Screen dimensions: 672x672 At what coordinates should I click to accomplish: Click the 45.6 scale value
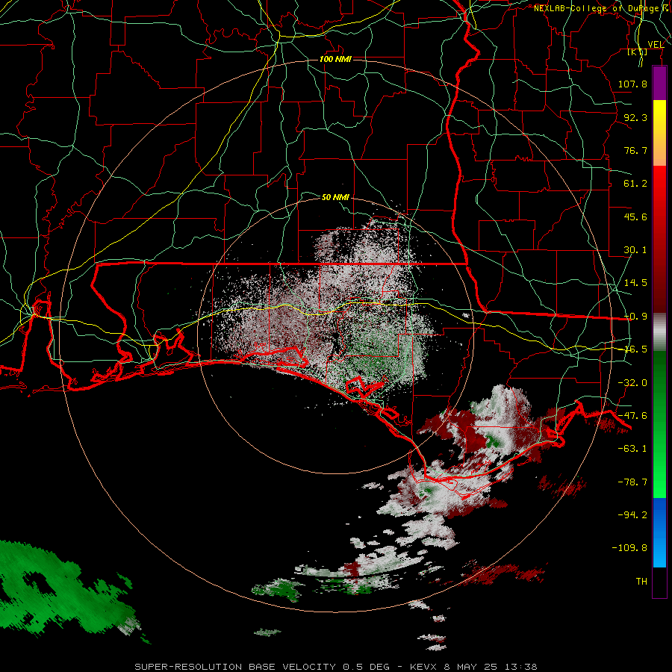pos(635,217)
